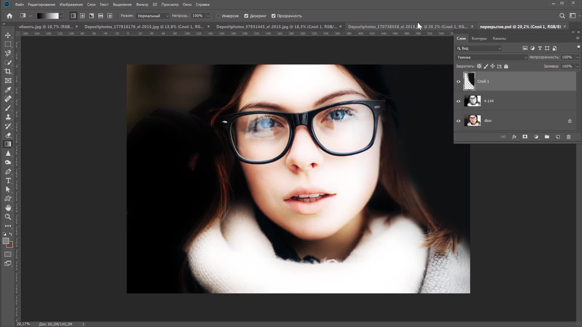Hide the Фон layer
The height and width of the screenshot is (327, 582).
pos(458,121)
